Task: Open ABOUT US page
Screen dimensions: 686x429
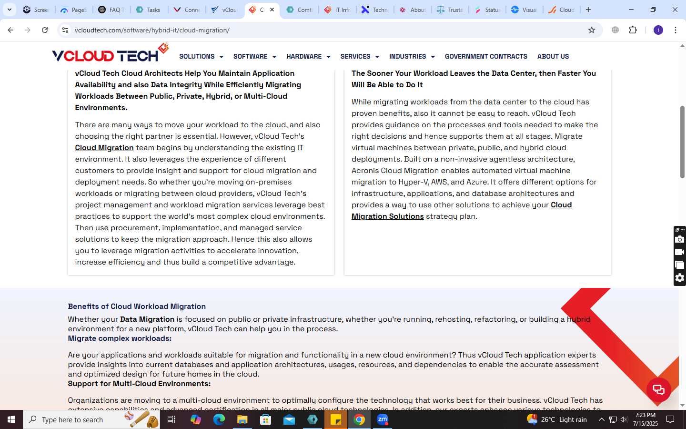Action: [553, 56]
